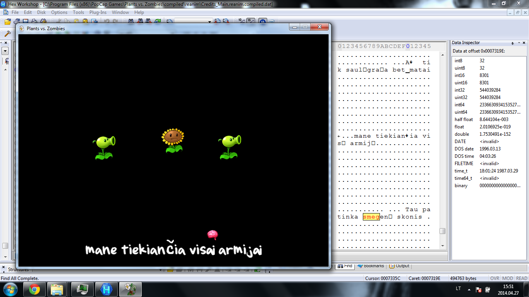
Task: Switch to the Structures tab
Action: [18, 270]
